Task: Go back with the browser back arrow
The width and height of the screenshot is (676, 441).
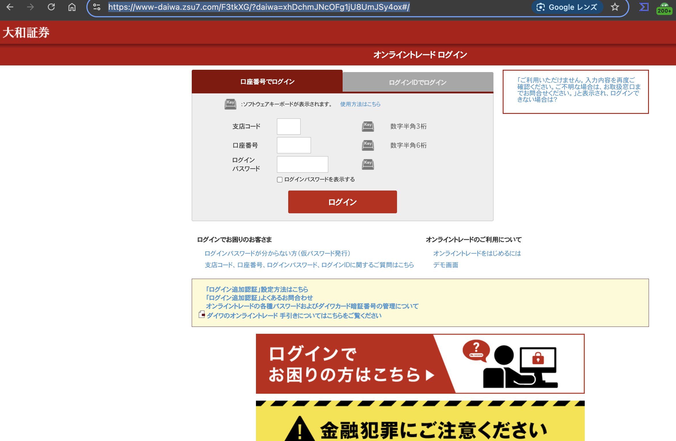Action: [10, 7]
